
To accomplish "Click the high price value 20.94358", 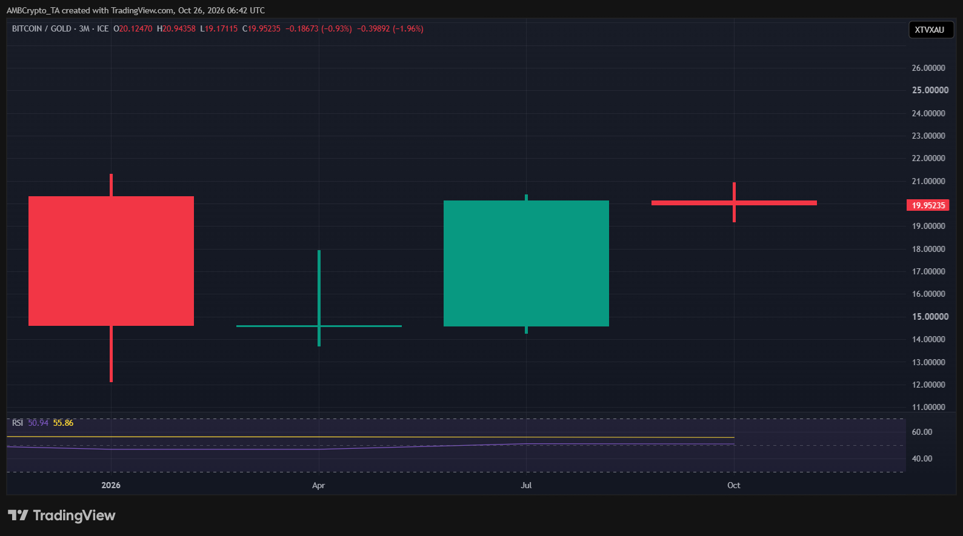I will pos(179,28).
